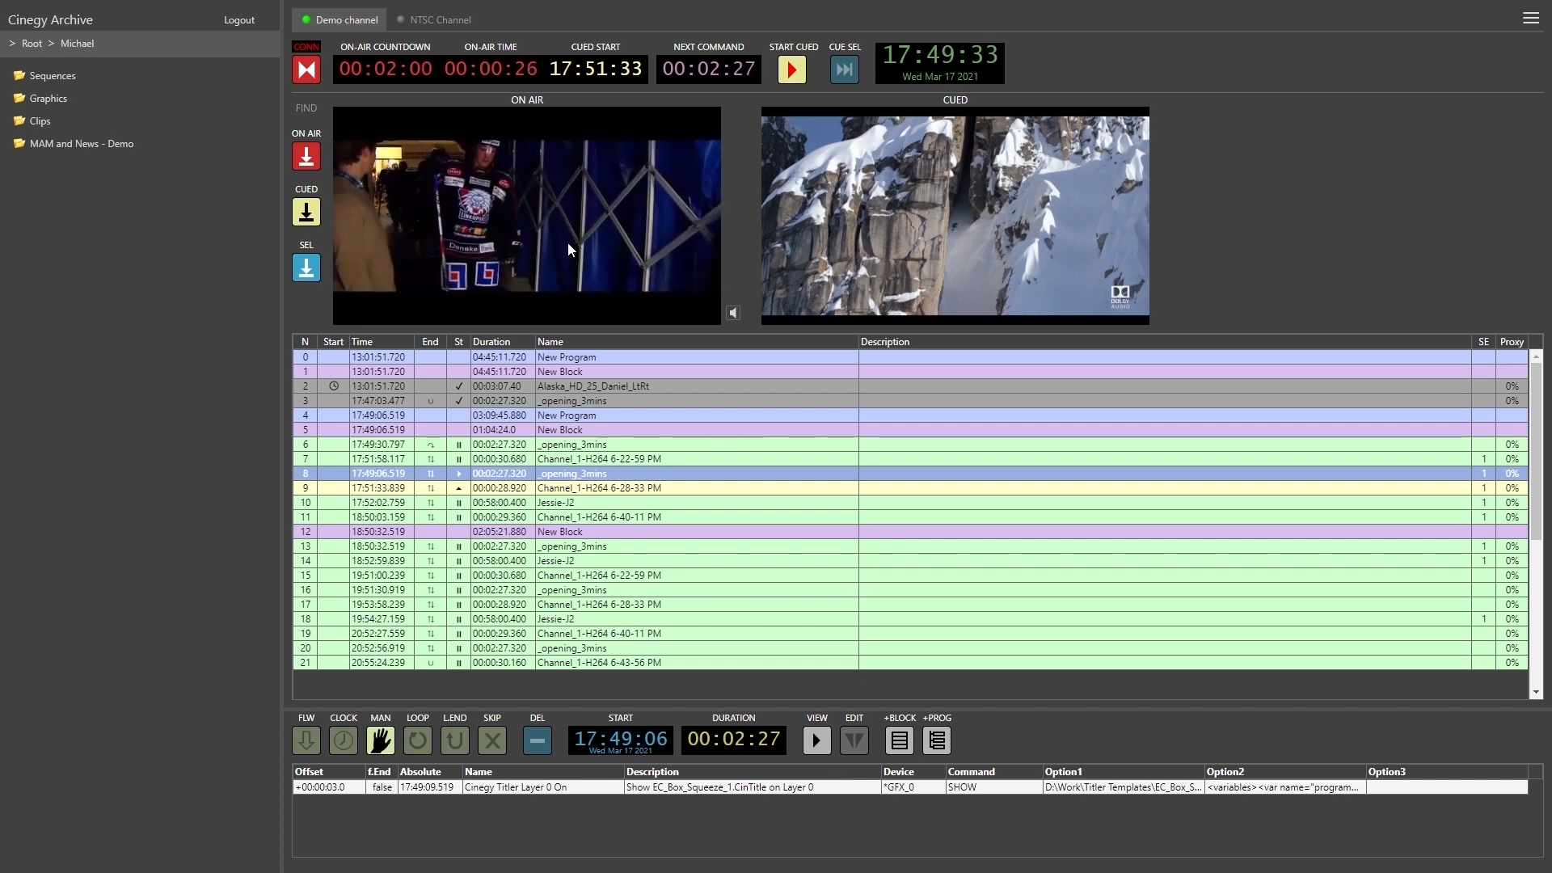Image resolution: width=1552 pixels, height=873 pixels.
Task: Toggle SKIP item button
Action: coord(492,740)
